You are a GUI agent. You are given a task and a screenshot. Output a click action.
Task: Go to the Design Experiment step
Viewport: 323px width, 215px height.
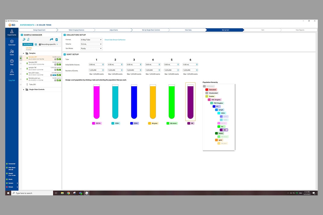pos(39,30)
